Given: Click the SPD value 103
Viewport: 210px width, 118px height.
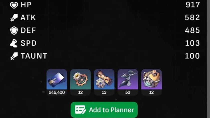Looking at the screenshot, I should point(192,43).
